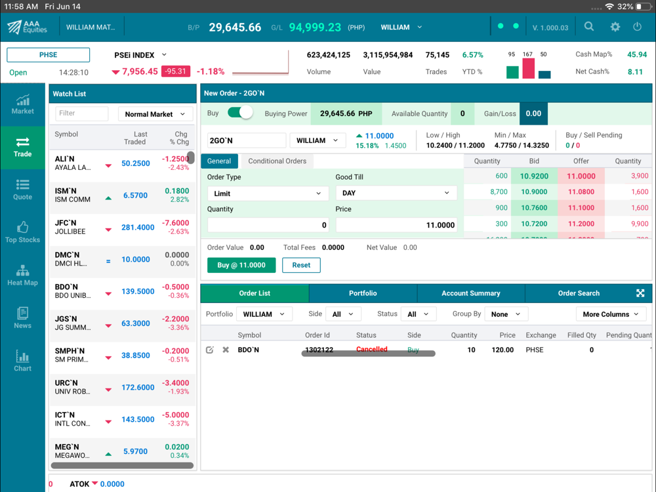This screenshot has height=492, width=656.
Task: Open the PSEi INDEX dropdown
Action: tap(140, 55)
